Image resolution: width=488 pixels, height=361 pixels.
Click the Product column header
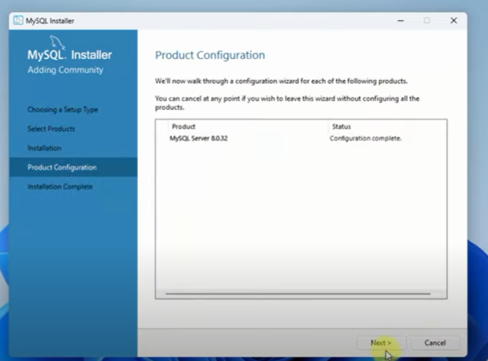(183, 127)
